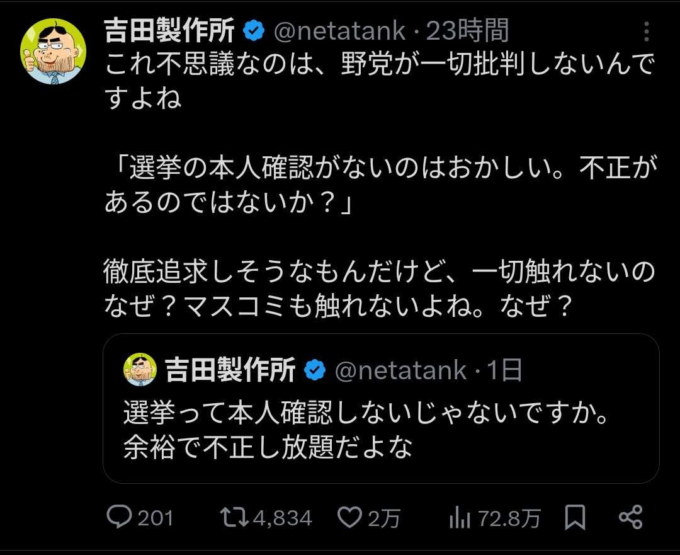Open @netatank handle in main tweet
Viewport: 680px width, 555px height.
pyautogui.click(x=340, y=30)
